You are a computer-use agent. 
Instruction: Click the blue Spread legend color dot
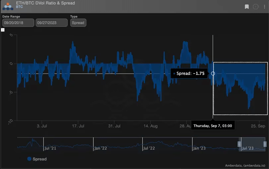[29, 159]
